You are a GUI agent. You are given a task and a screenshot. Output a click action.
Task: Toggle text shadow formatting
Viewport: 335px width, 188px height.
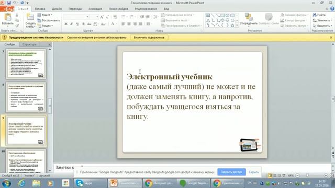pos(83,24)
